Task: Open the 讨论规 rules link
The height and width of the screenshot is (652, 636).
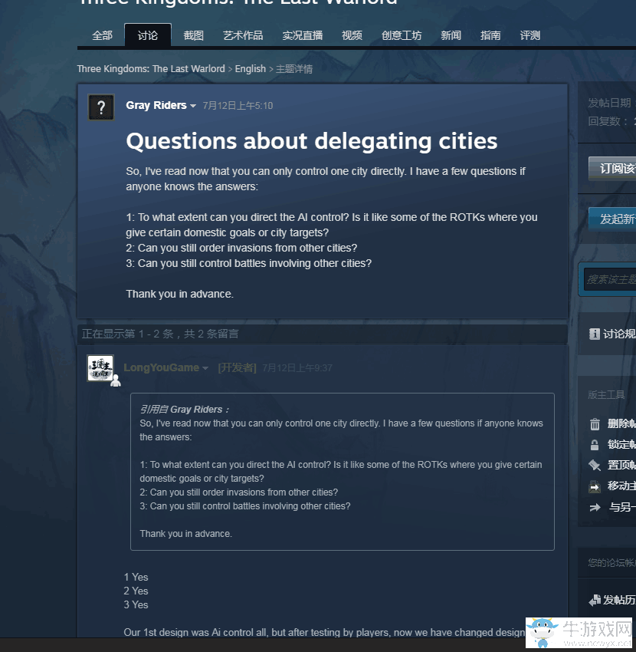Action: click(x=619, y=334)
